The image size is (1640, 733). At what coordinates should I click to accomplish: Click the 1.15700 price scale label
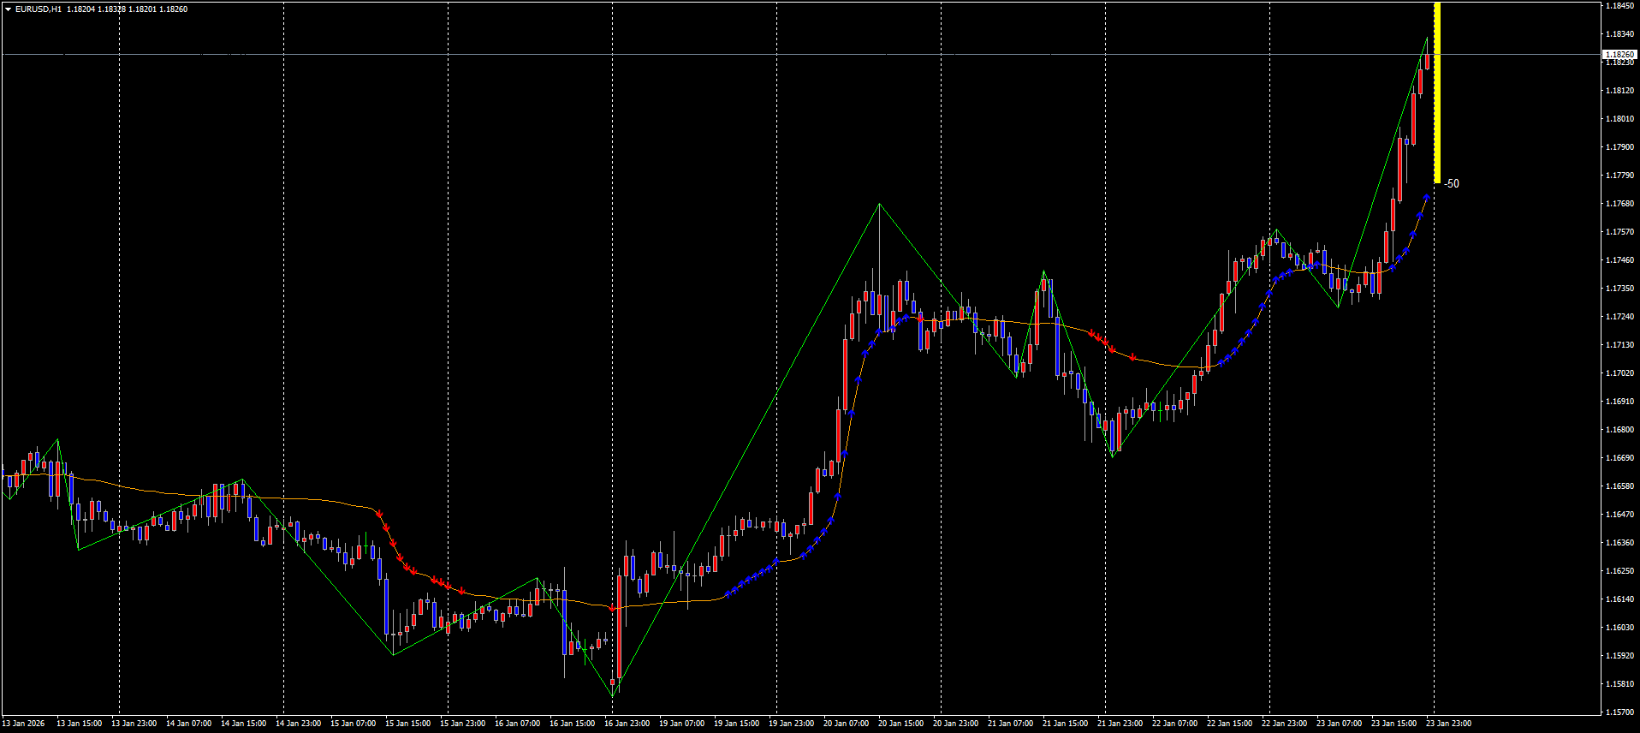pyautogui.click(x=1619, y=712)
